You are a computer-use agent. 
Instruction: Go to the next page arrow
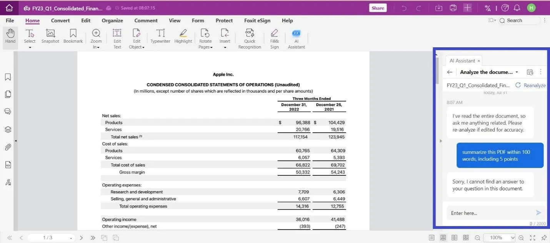point(81,238)
